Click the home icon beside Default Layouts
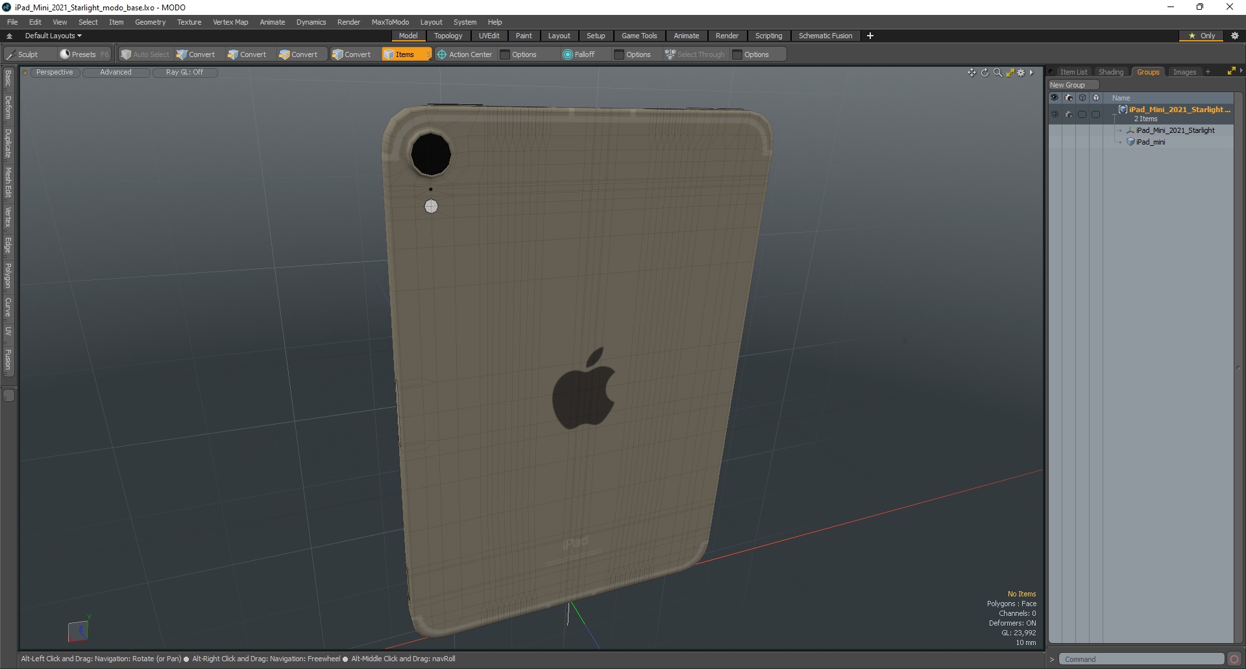 [x=9, y=36]
